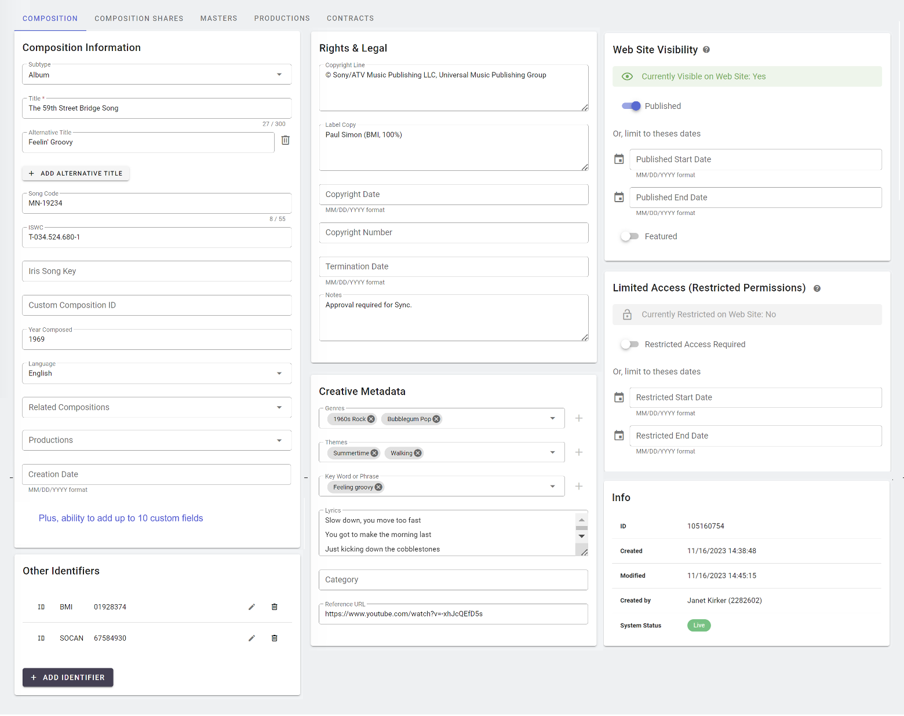Remove the Bubblegum Pop genre chip
Image resolution: width=904 pixels, height=716 pixels.
click(x=436, y=419)
